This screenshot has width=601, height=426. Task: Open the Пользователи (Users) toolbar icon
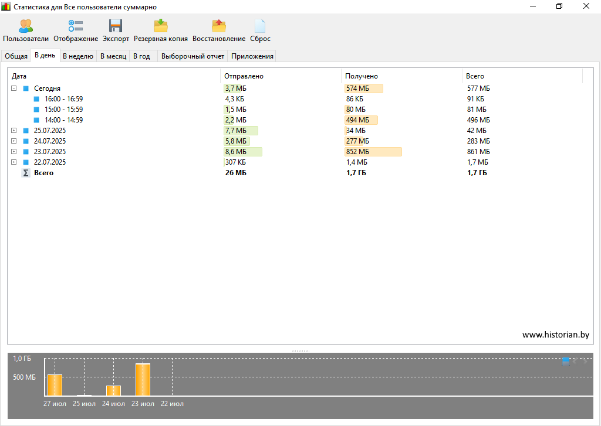26,26
